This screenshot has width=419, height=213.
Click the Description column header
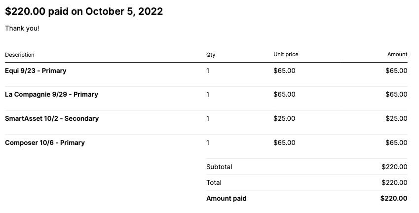pos(20,55)
